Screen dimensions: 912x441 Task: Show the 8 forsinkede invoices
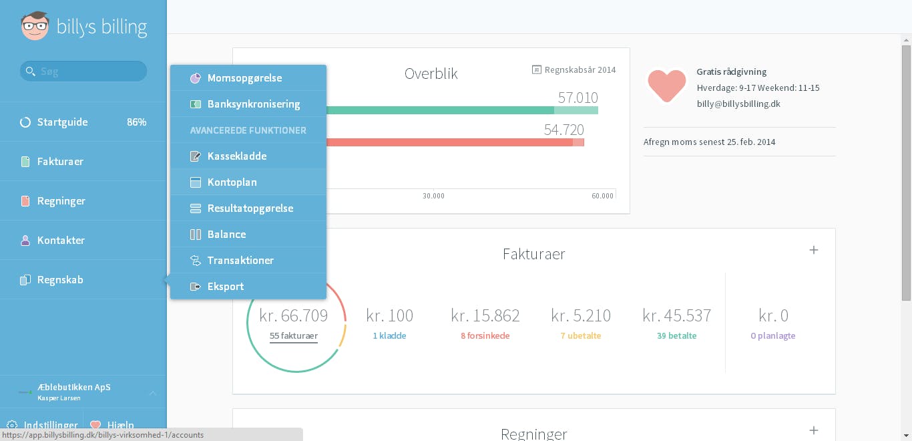pos(485,336)
